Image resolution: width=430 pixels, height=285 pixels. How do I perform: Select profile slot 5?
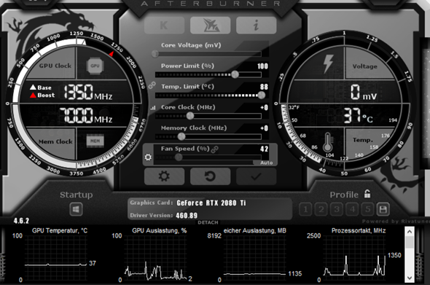coord(367,210)
